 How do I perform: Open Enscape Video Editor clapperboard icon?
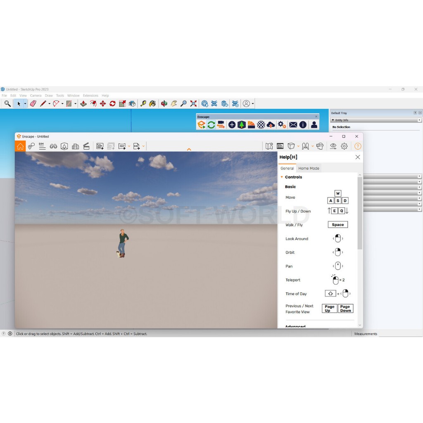pos(86,146)
